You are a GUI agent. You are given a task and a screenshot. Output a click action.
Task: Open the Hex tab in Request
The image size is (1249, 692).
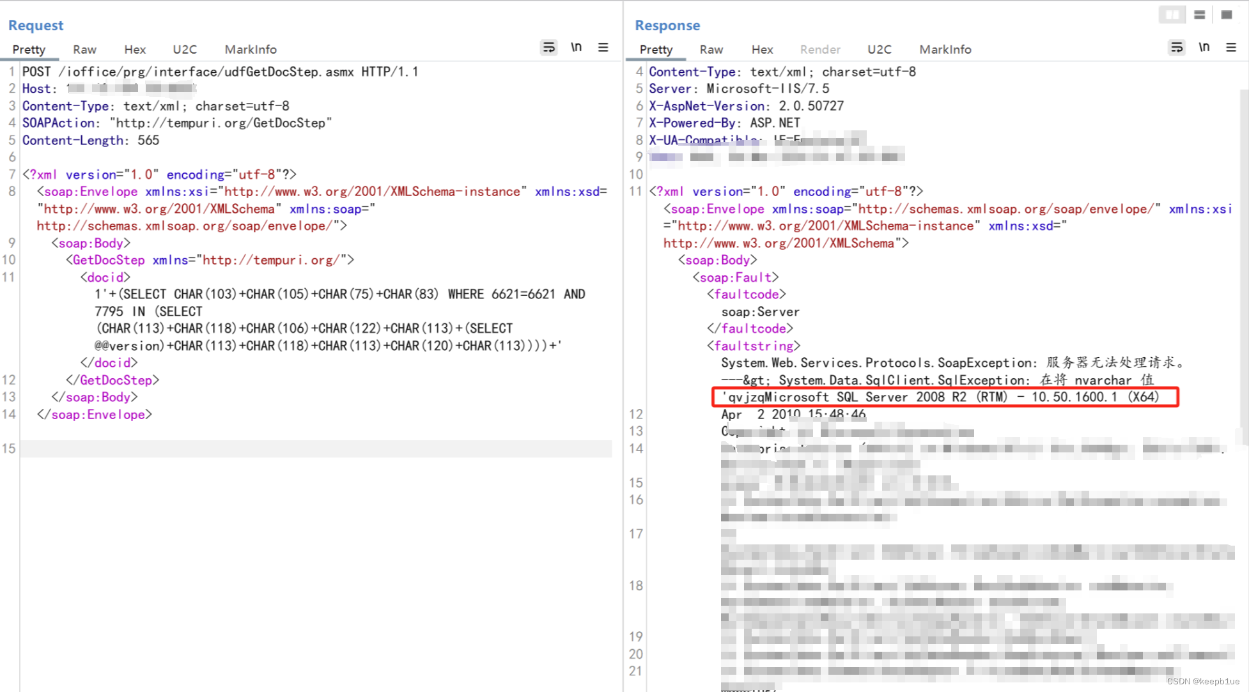pos(135,49)
